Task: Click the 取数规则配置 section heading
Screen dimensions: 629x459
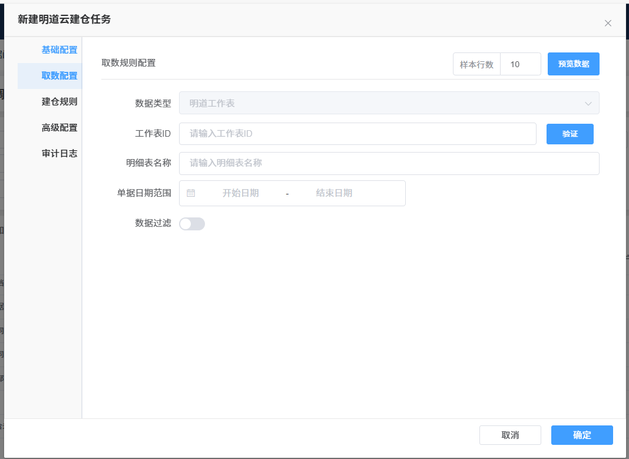Action: 128,62
